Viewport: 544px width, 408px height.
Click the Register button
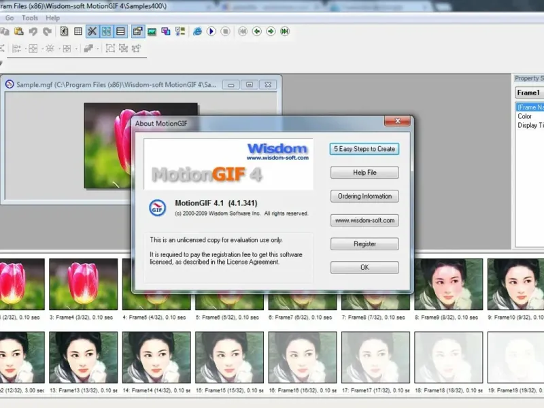tap(364, 244)
